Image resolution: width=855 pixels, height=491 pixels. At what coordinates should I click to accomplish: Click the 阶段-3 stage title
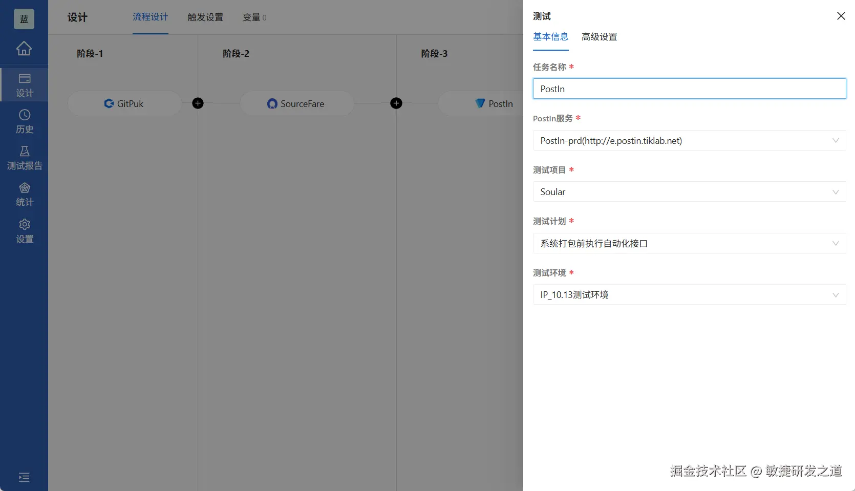coord(434,54)
